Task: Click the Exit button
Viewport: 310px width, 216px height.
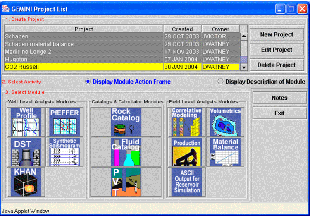Action: [279, 113]
